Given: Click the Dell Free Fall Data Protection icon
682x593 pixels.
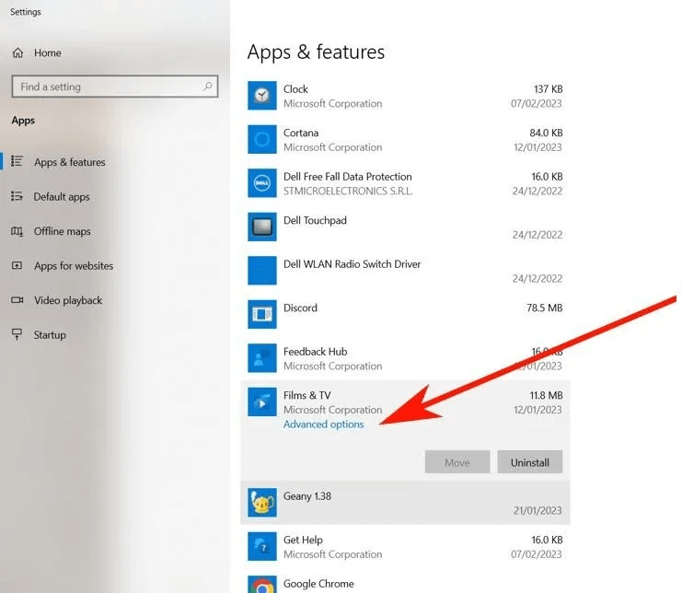Looking at the screenshot, I should pyautogui.click(x=261, y=183).
